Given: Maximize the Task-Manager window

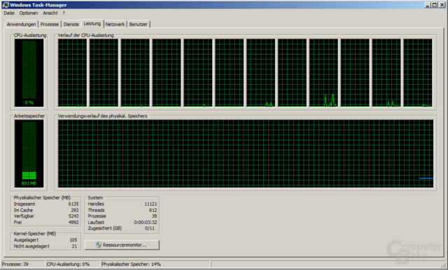Looking at the screenshot, I should [x=434, y=5].
